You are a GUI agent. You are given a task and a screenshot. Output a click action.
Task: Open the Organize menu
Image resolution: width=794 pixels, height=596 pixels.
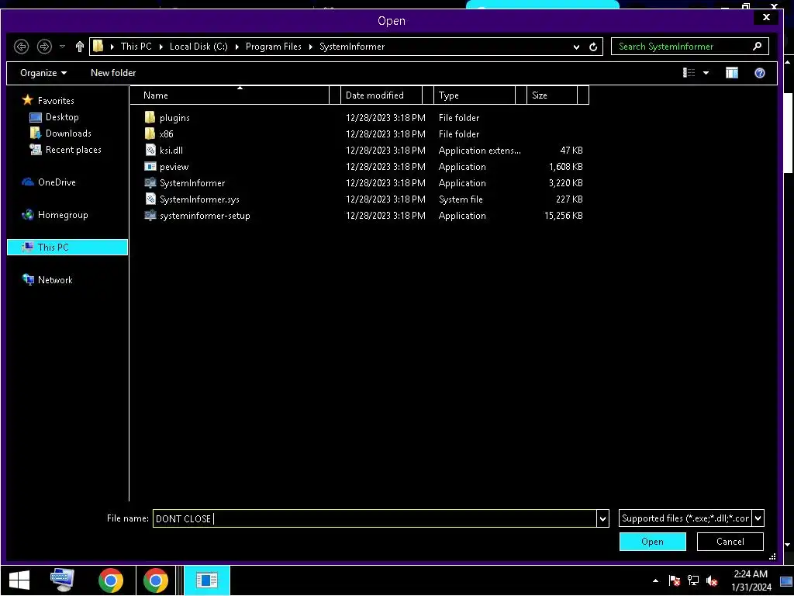point(43,73)
